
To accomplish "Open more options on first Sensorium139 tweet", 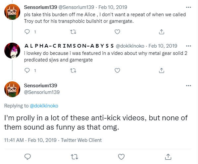I will 188,7.
